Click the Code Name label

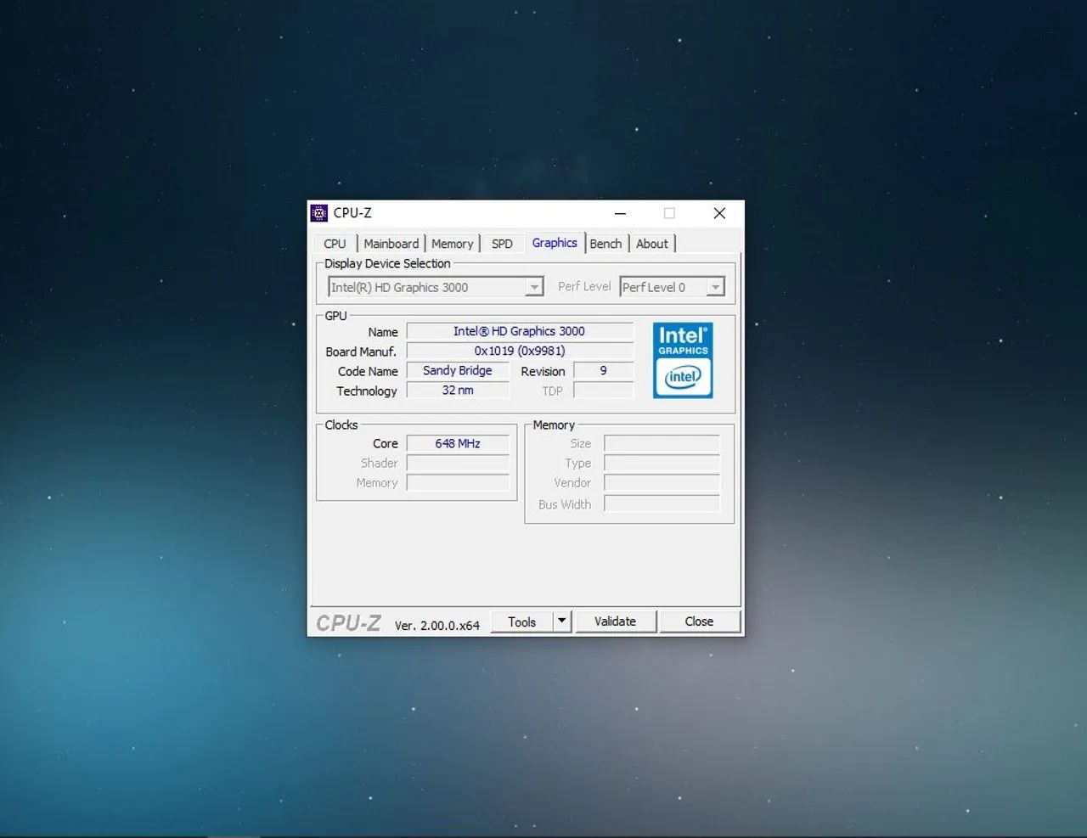pos(368,371)
